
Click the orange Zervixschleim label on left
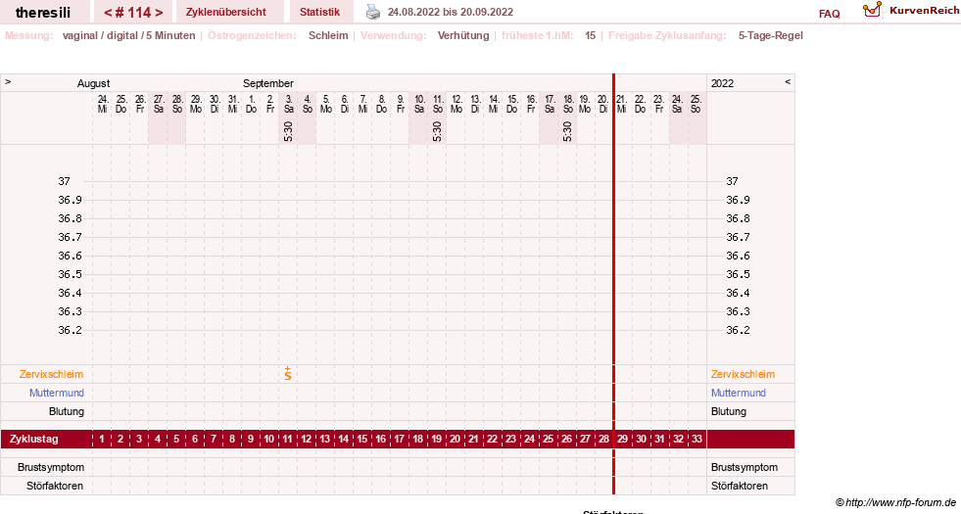(x=52, y=374)
